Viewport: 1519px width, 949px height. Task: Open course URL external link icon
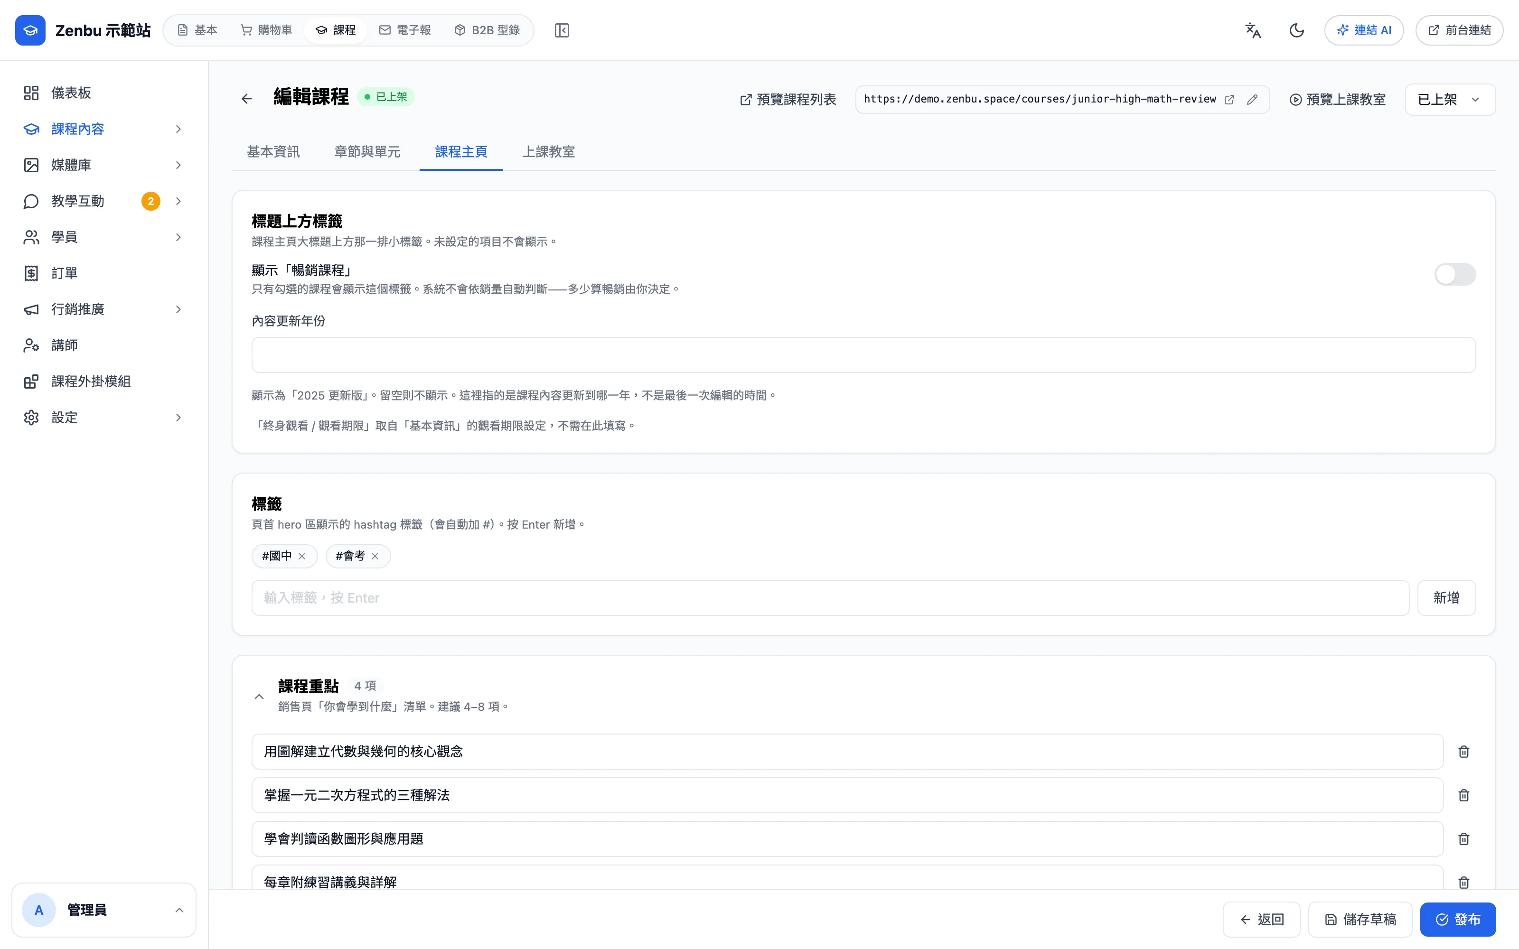[1229, 99]
